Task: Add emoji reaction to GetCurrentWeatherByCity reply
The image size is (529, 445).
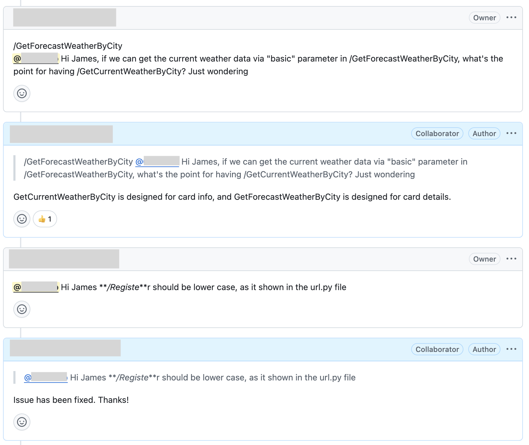Action: 22,219
